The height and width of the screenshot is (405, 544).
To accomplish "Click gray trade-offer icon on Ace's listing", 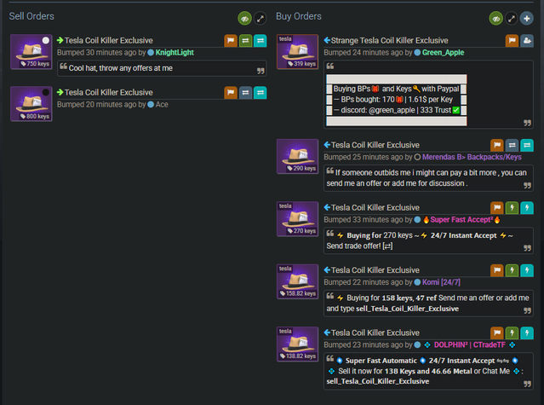I will (245, 93).
